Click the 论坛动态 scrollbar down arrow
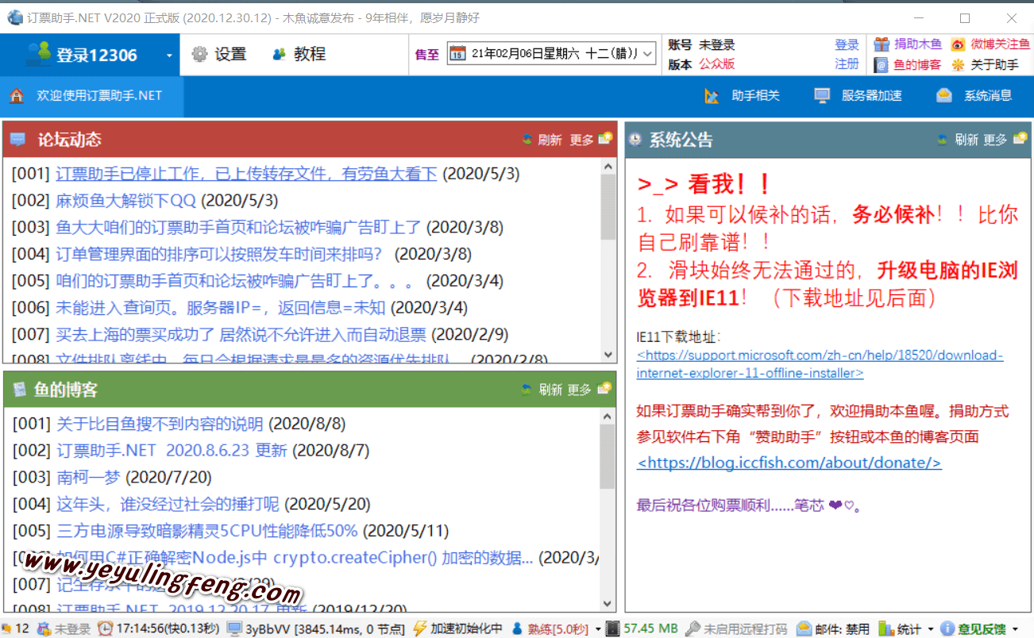 (x=608, y=355)
